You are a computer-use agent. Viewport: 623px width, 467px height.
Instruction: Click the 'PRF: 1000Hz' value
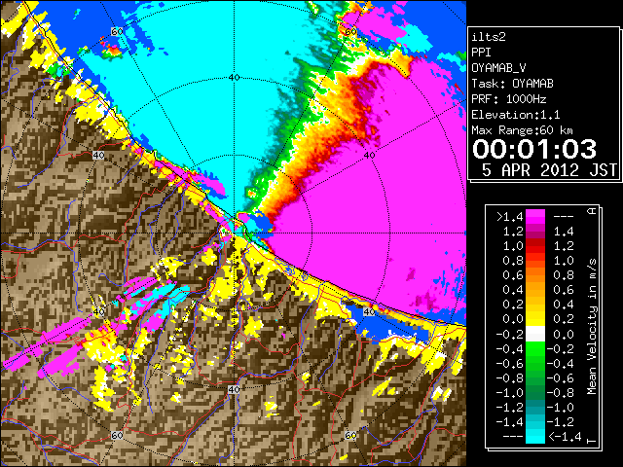pyautogui.click(x=508, y=99)
